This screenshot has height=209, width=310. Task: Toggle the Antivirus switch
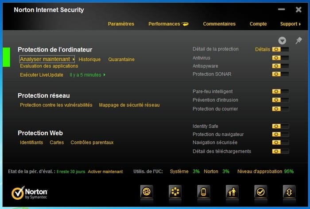[280, 58]
